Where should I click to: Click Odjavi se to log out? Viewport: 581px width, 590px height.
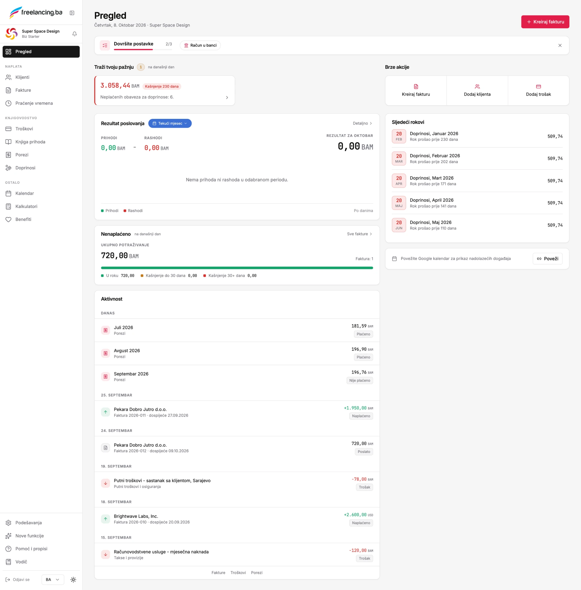click(18, 580)
